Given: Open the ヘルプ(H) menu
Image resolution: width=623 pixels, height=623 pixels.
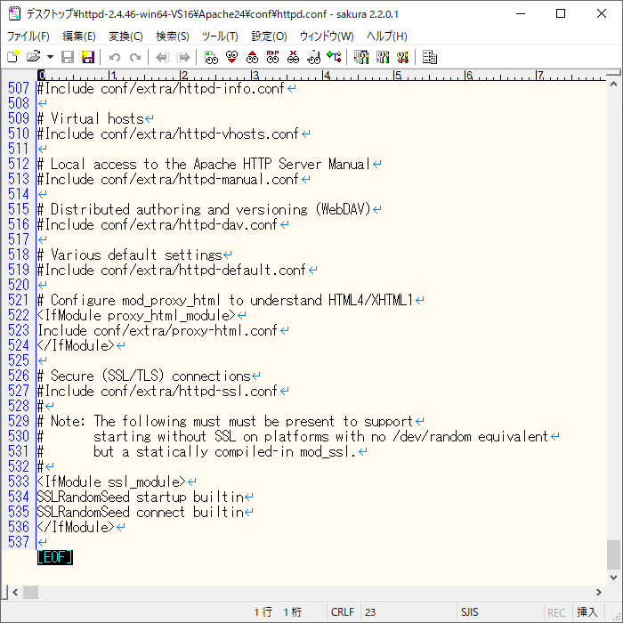Looking at the screenshot, I should pos(387,36).
